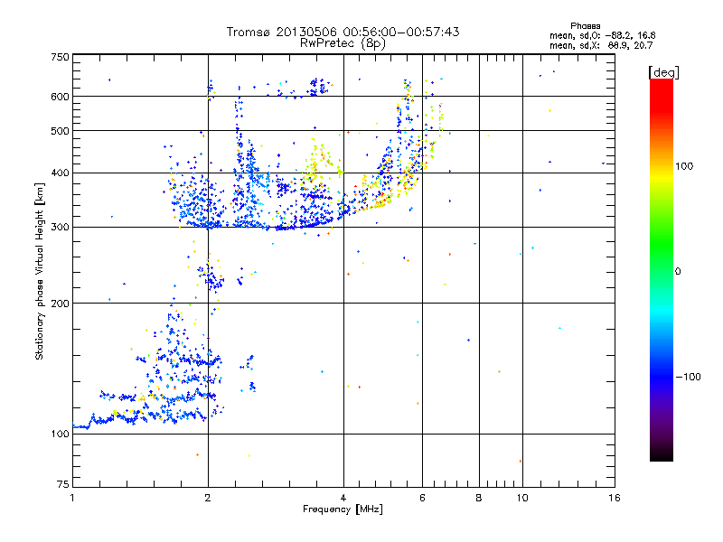This screenshot has width=723, height=542.
Task: Click the 'Frequency [MHz]' axis label
Action: coord(343,509)
